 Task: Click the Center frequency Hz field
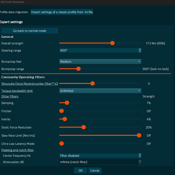coord(99,156)
